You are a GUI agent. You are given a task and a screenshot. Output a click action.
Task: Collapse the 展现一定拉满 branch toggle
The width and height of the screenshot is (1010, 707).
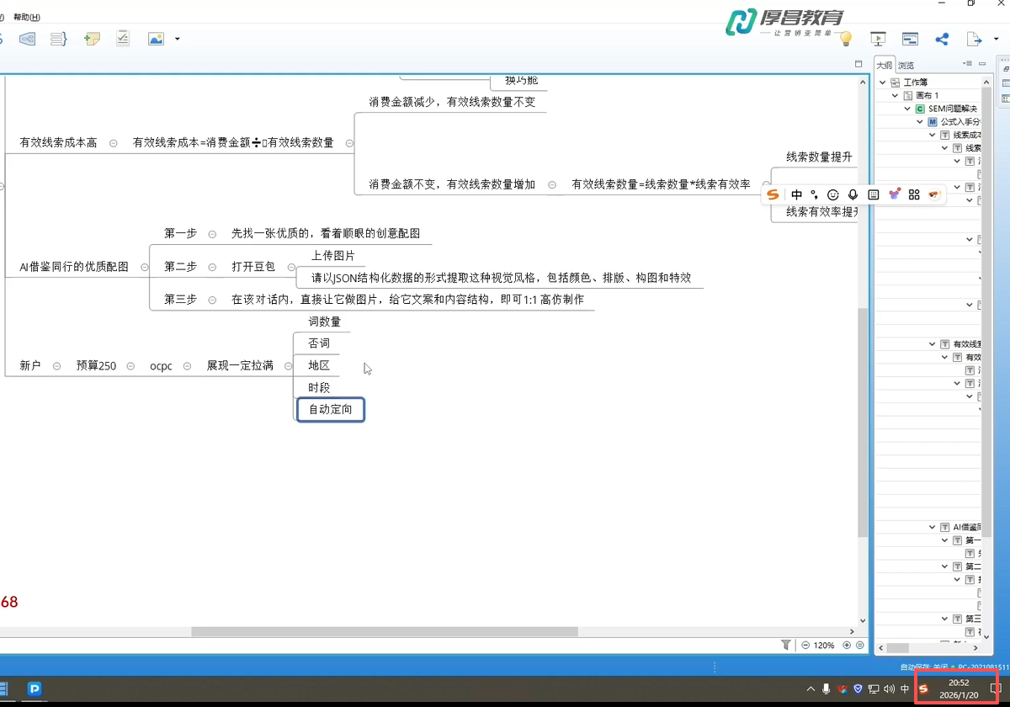[289, 366]
